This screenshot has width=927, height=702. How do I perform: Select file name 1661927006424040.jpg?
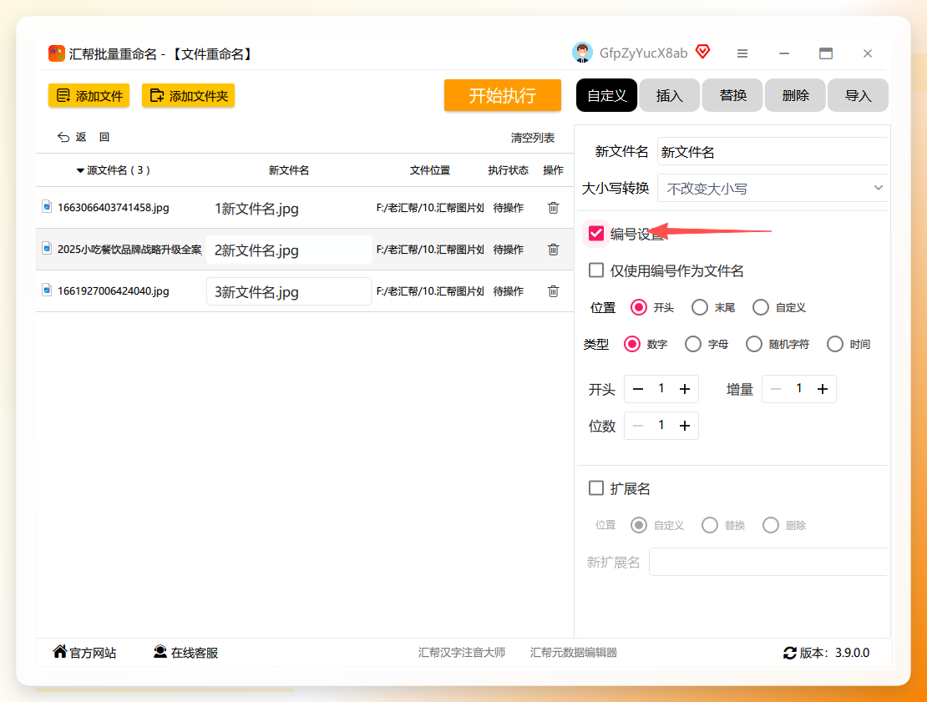pyautogui.click(x=113, y=290)
